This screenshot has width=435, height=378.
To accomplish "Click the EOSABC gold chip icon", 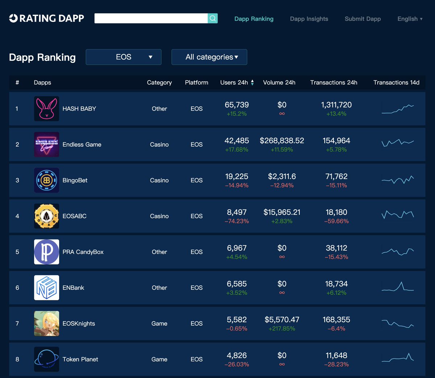I will [46, 216].
